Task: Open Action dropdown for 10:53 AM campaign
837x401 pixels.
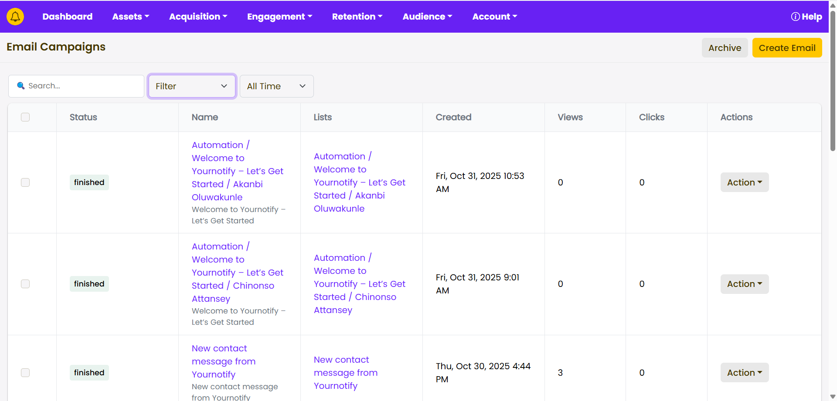Action: [x=744, y=182]
